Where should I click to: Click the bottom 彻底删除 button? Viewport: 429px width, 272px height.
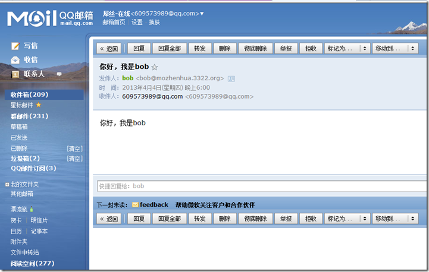(255, 219)
